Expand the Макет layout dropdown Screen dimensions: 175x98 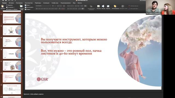coord(30,5)
